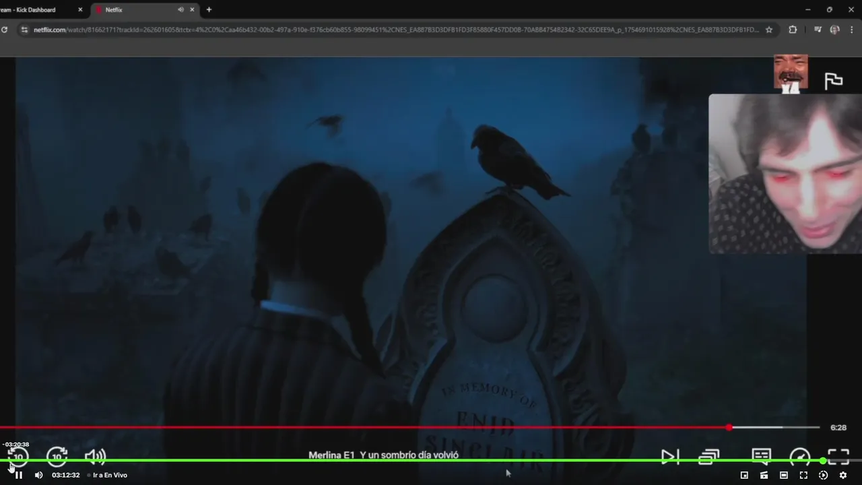862x485 pixels.
Task: Open Netflix playback speed control
Action: coord(799,457)
